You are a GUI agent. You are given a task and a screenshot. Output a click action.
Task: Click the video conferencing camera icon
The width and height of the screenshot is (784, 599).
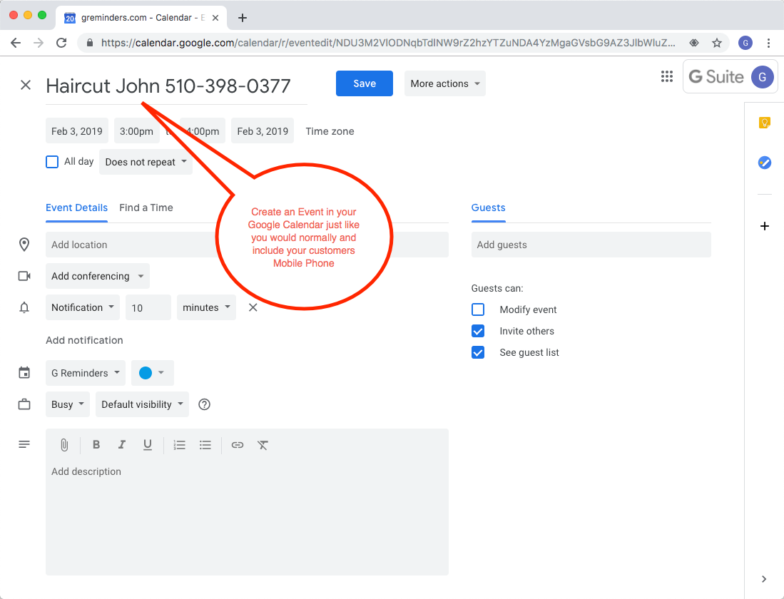(x=24, y=276)
